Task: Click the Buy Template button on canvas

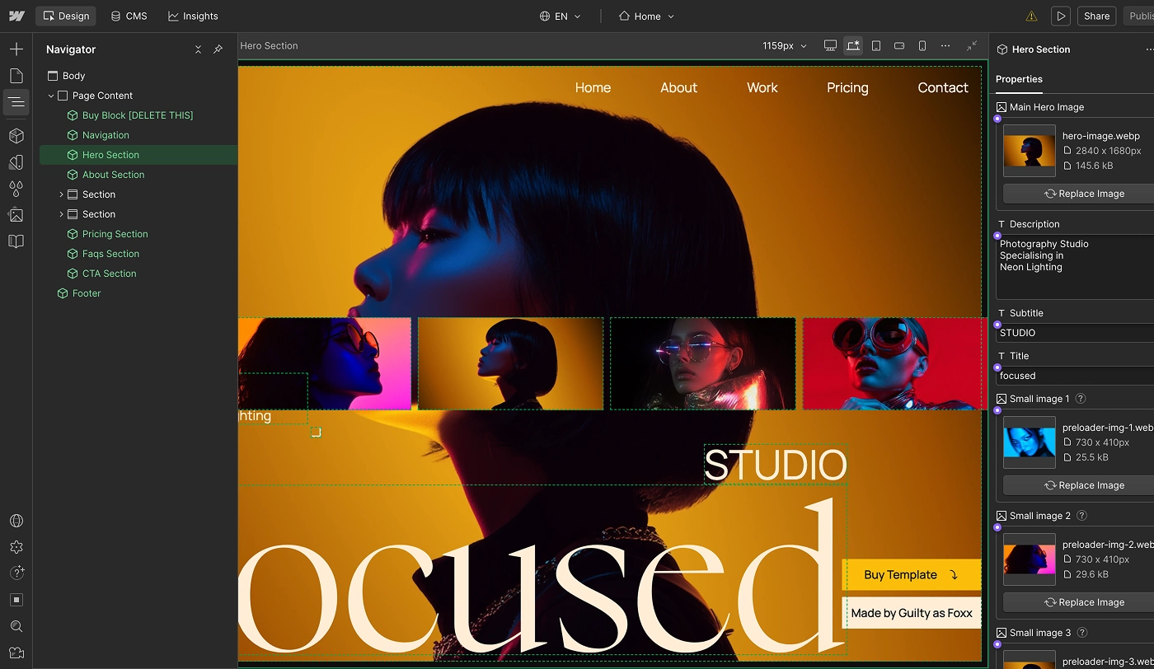Action: coord(911,575)
